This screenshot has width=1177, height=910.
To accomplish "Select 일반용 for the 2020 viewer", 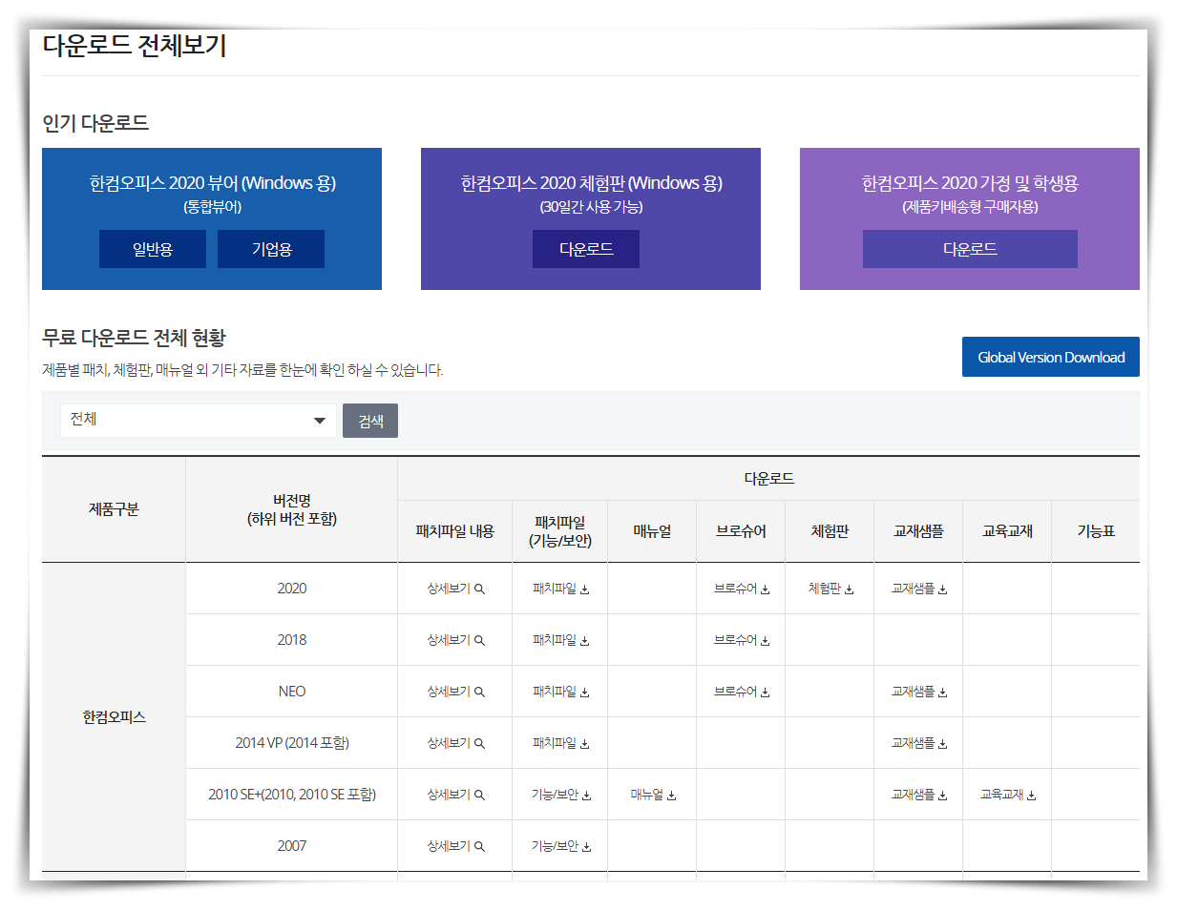I will [x=152, y=248].
